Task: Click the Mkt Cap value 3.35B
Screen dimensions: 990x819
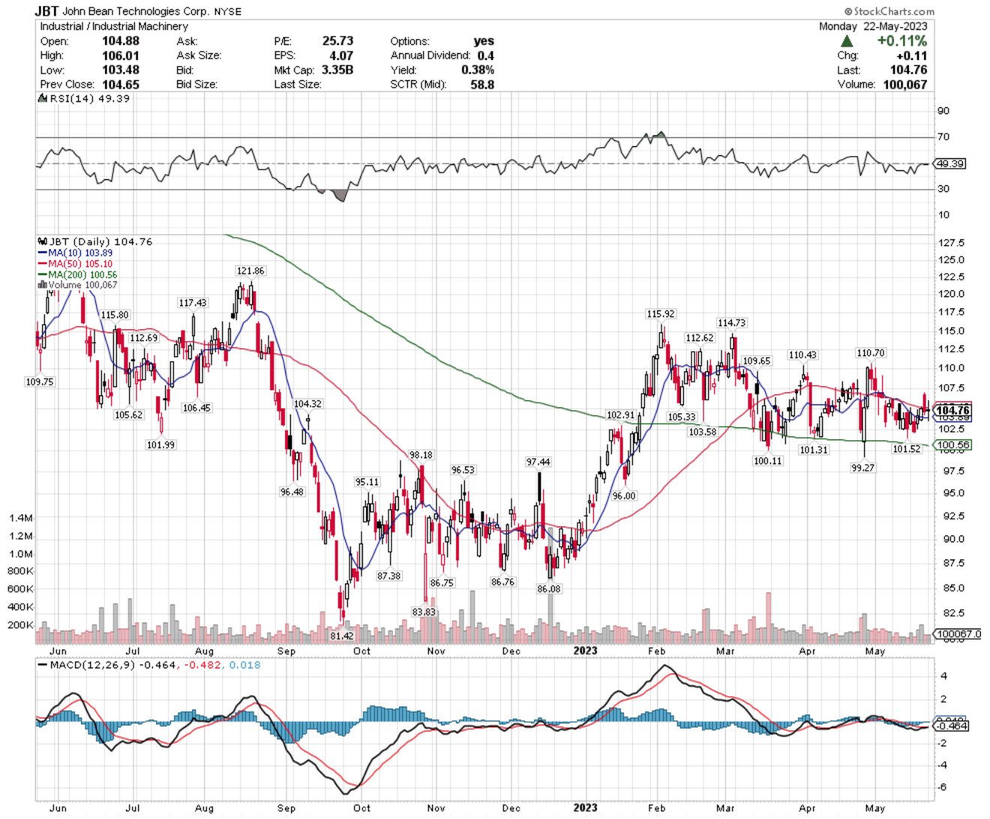Action: pyautogui.click(x=337, y=70)
